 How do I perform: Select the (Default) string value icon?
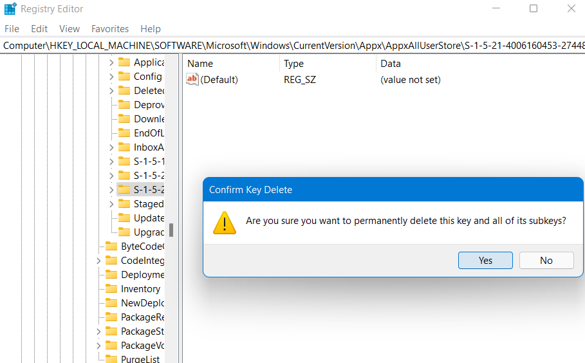(x=192, y=80)
